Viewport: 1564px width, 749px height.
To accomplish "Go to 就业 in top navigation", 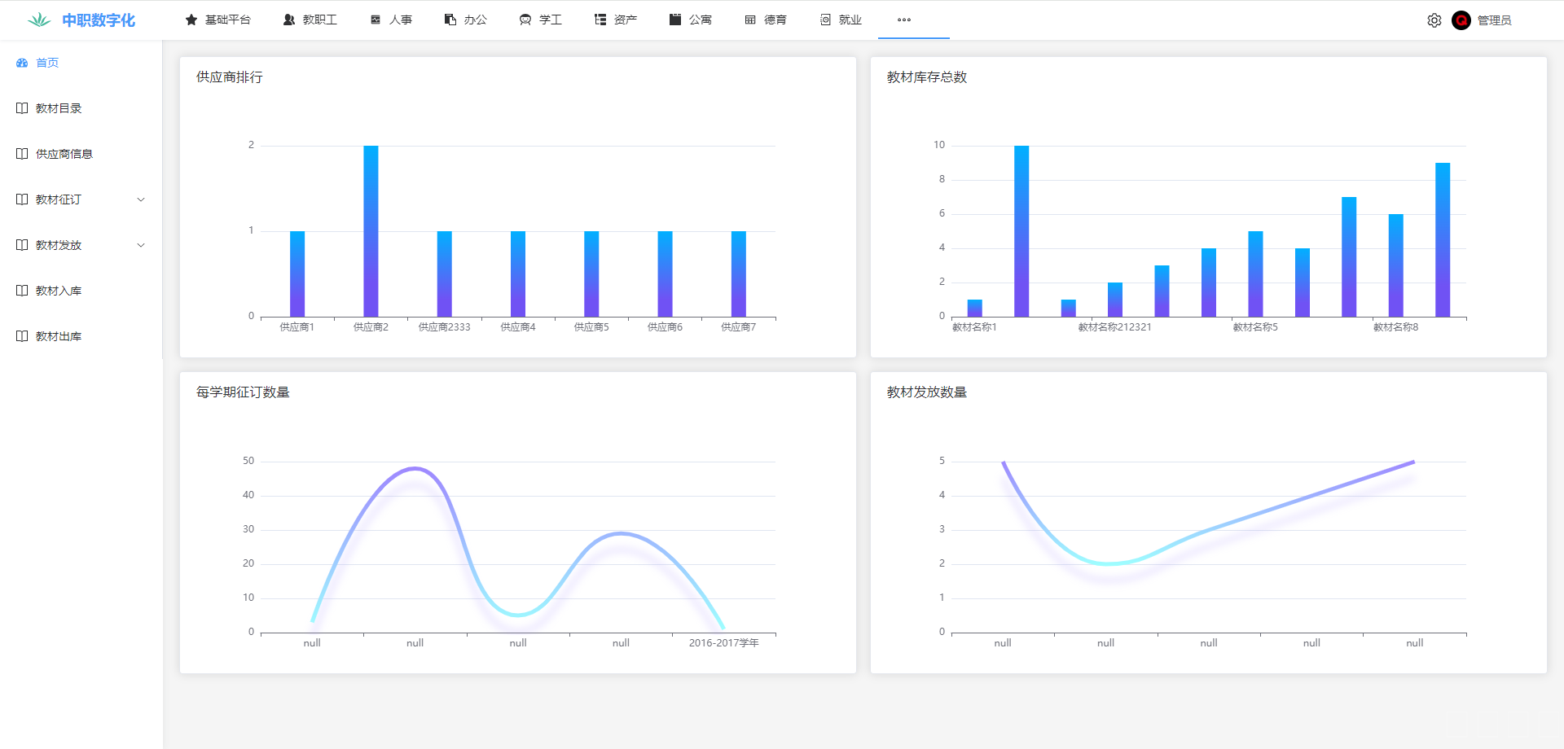I will 841,20.
